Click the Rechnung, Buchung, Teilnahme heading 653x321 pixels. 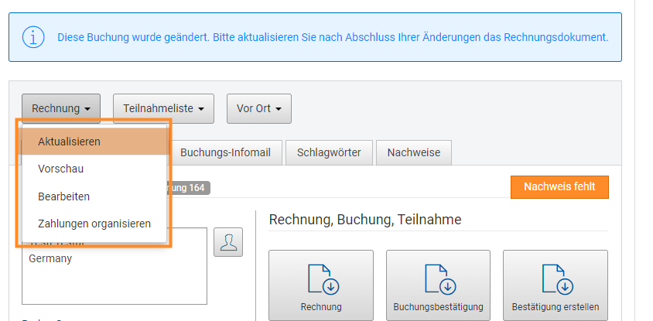(x=364, y=220)
